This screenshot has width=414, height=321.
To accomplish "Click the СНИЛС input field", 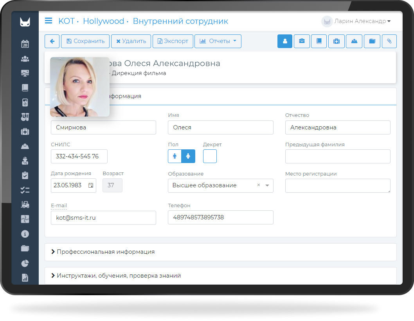I will 79,156.
